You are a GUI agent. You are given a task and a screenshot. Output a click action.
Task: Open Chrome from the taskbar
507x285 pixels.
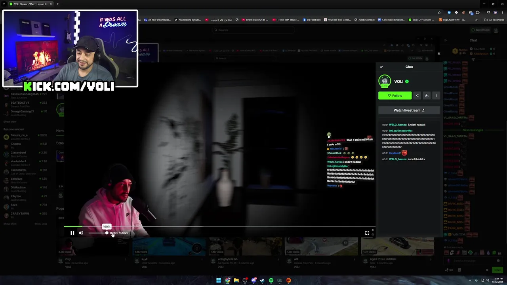(x=227, y=280)
